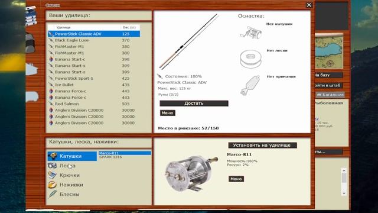Click the PowerStick Classic ADV rod image

pyautogui.click(x=189, y=41)
